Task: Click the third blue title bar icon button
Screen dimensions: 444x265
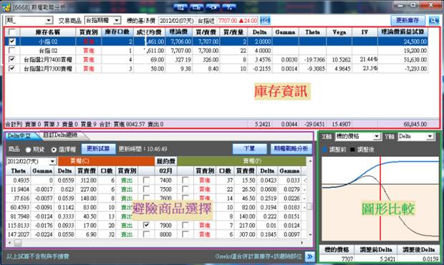Action: click(x=213, y=7)
